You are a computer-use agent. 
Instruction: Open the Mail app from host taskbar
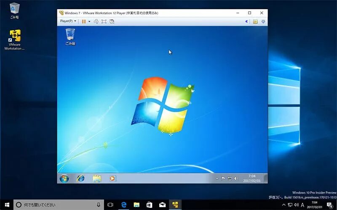pos(162,205)
